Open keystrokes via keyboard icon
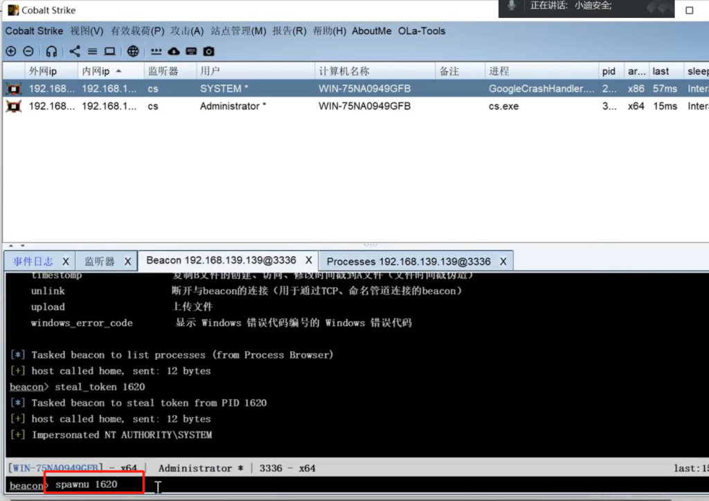 (191, 51)
